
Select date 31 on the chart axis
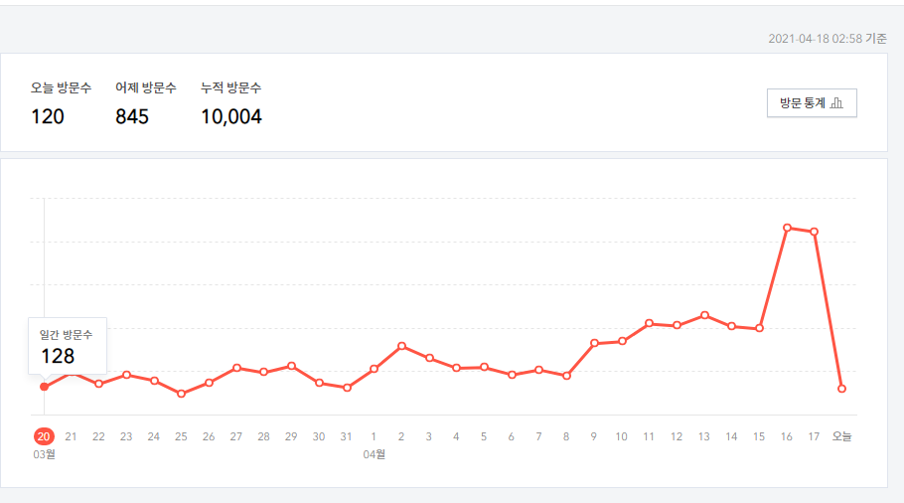[x=346, y=436]
